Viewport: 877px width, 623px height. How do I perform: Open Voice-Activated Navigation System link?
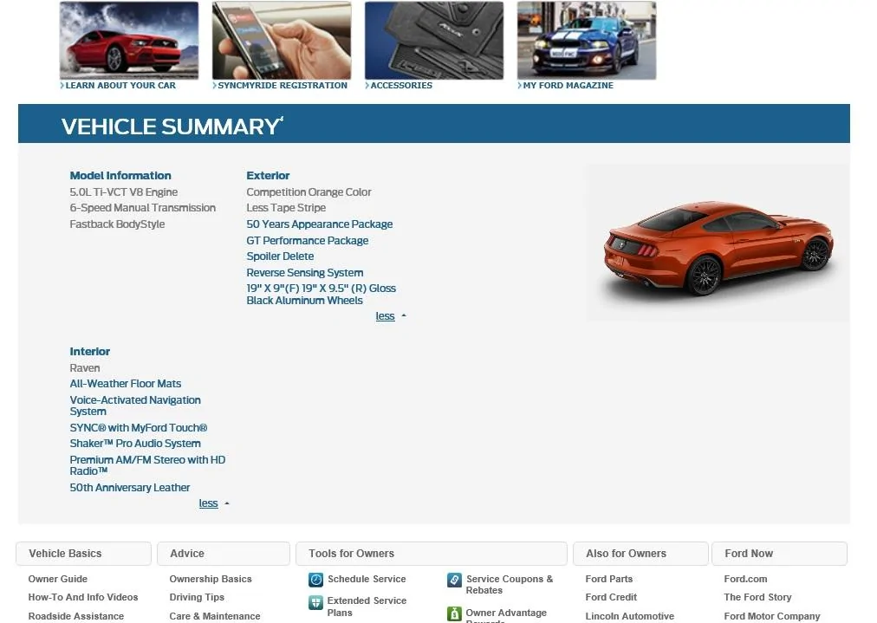(x=135, y=406)
